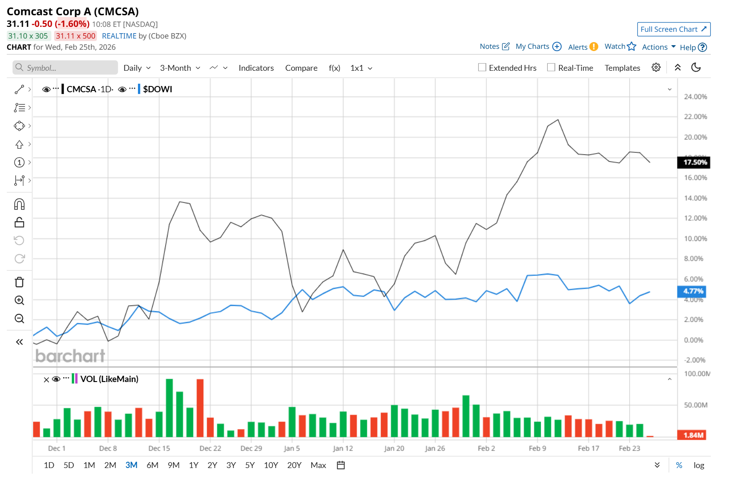Expand the bottom range bar double chevron

(x=657, y=465)
